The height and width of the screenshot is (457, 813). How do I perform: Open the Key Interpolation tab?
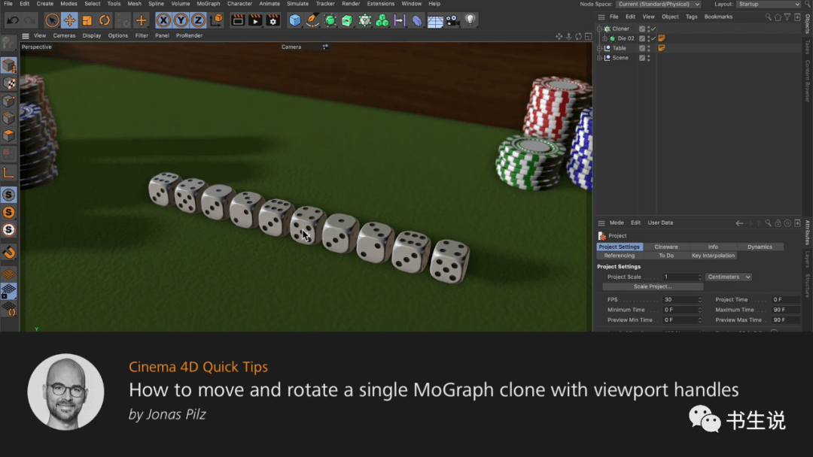pyautogui.click(x=713, y=256)
